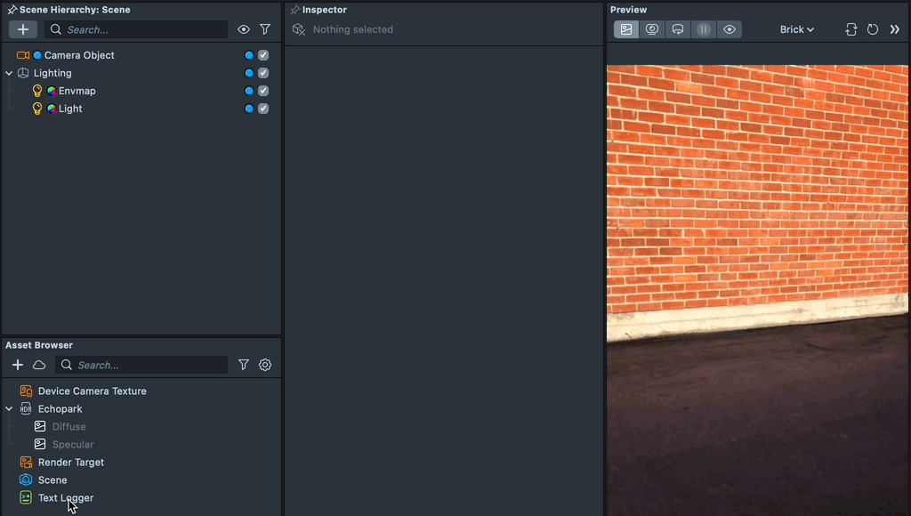The height and width of the screenshot is (516, 911).
Task: Click the restart lens icon in Preview
Action: click(873, 29)
